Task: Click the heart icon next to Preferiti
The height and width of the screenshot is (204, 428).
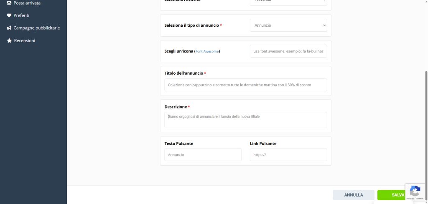Action: tap(9, 15)
